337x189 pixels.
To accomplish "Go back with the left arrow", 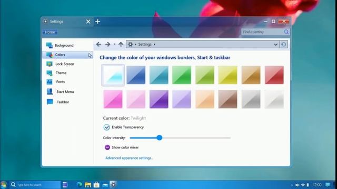I will (x=98, y=44).
